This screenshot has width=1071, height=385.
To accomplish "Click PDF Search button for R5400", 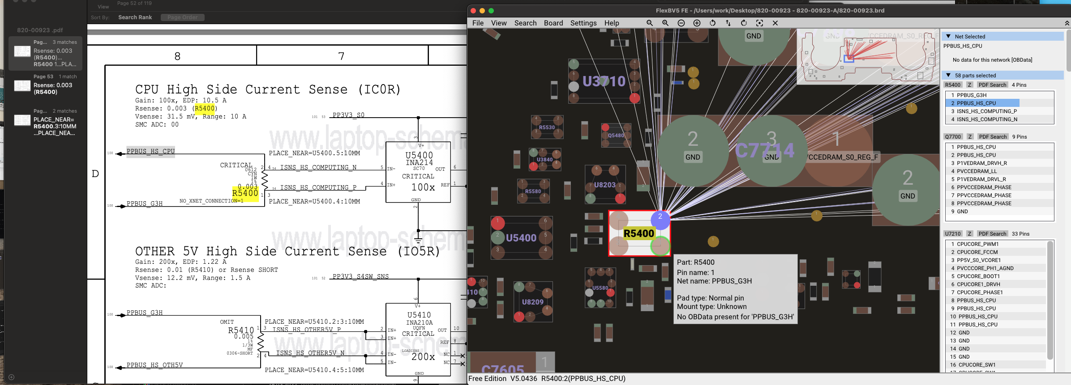I will [x=992, y=85].
